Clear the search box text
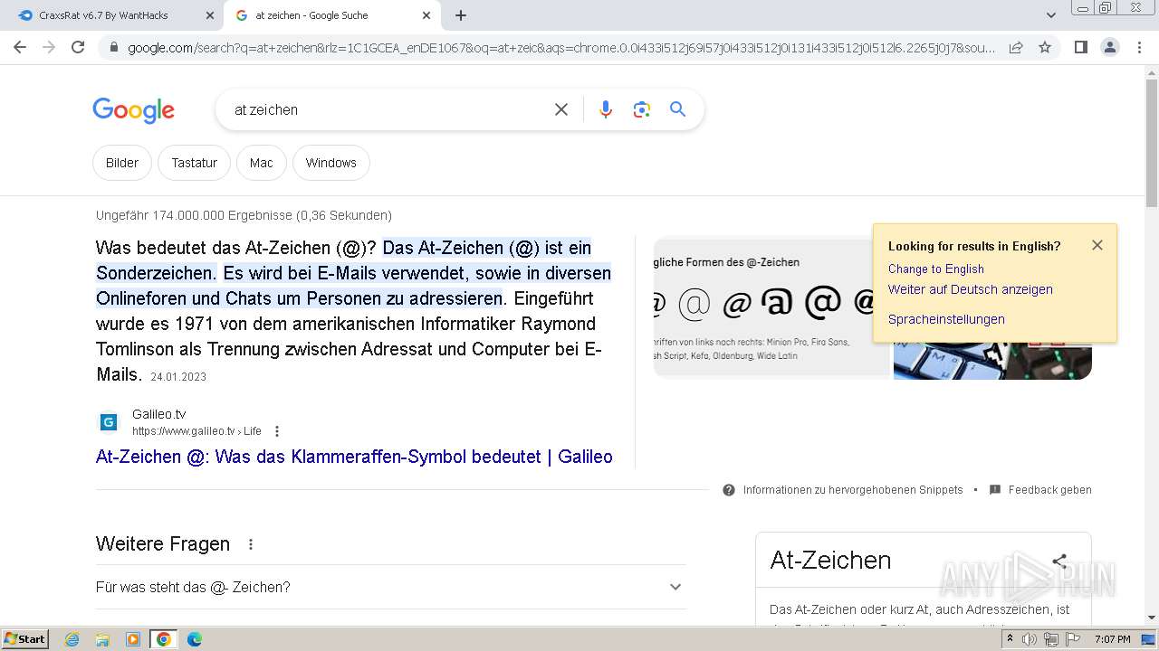 point(561,109)
